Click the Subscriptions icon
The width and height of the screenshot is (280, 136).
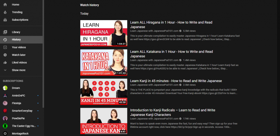tap(5, 20)
